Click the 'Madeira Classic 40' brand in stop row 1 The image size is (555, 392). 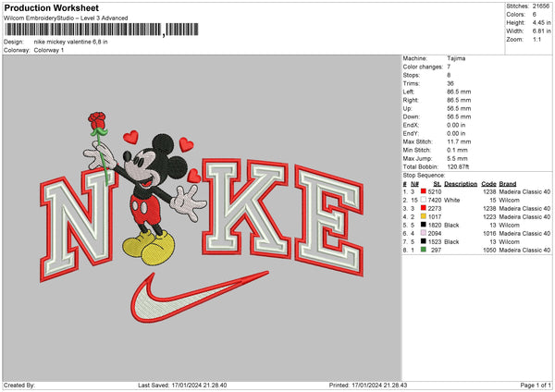click(x=524, y=191)
